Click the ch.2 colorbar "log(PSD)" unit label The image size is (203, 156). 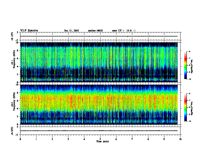click(192, 109)
